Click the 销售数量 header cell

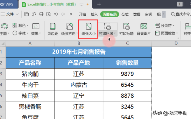127,63
